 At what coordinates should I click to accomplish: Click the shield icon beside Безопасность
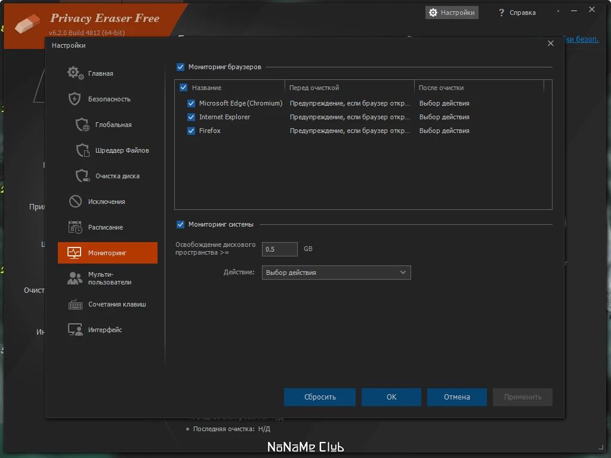click(75, 98)
